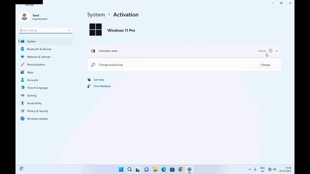Open Bluetooth & devices settings

click(46, 49)
